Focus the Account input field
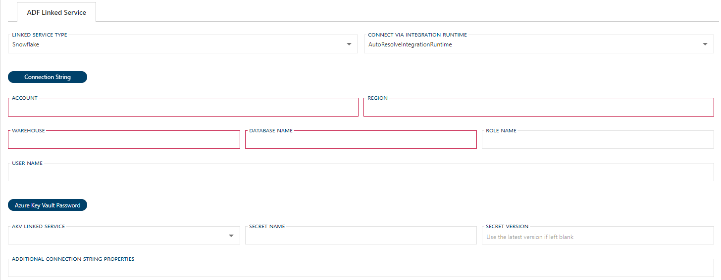This screenshot has height=280, width=721. (x=183, y=107)
